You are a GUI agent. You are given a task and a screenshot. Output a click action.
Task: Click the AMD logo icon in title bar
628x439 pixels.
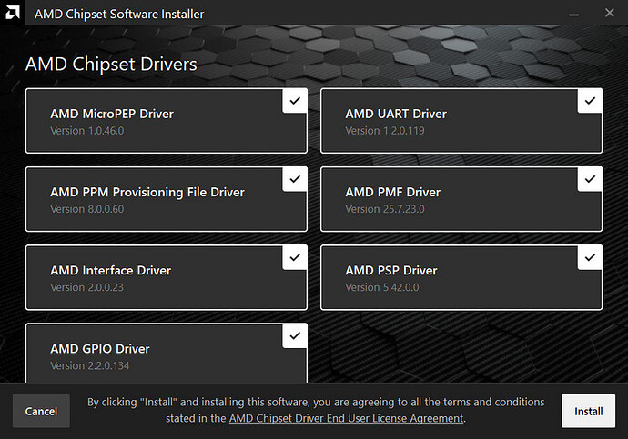tap(13, 13)
